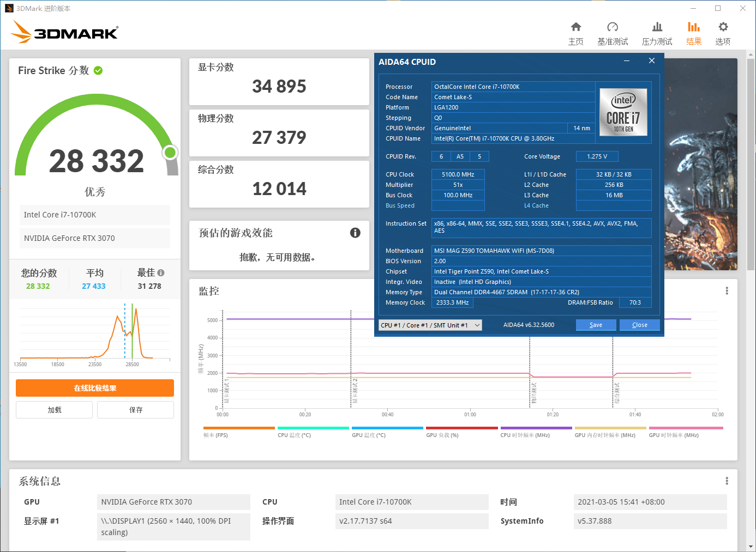Screen dimensions: 756x552
Task: Click the NVIDIA GeForce RTX 3070 field under score
Action: (95, 238)
